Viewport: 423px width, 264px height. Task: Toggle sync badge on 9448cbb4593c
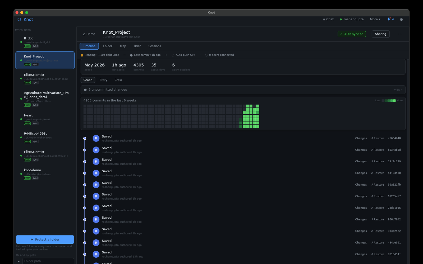coord(35,142)
